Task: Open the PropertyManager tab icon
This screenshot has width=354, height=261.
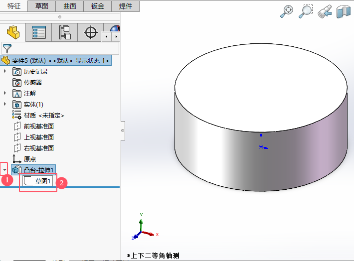Action: coord(39,33)
